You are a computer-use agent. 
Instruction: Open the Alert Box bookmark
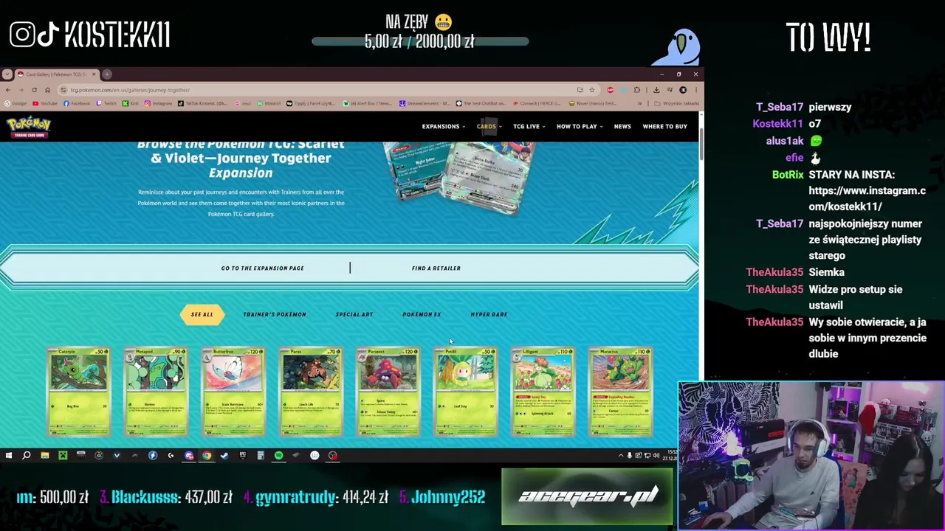368,103
